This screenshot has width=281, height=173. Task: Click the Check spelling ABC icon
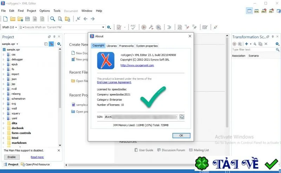(133, 27)
